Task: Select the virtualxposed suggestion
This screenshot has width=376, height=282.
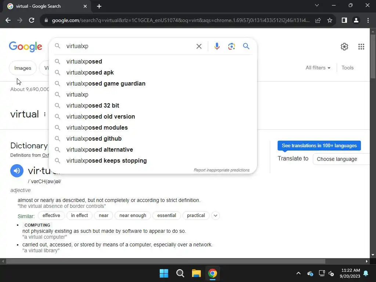Action: pyautogui.click(x=153, y=62)
